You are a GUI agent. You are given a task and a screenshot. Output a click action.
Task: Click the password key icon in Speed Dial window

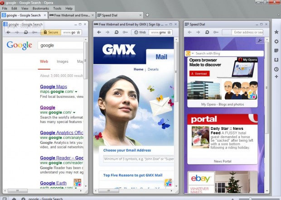(216, 33)
